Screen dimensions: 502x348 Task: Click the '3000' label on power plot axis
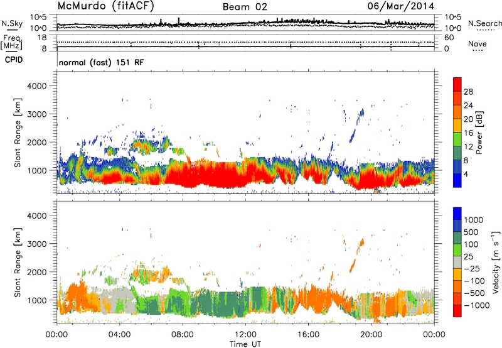tap(36, 114)
